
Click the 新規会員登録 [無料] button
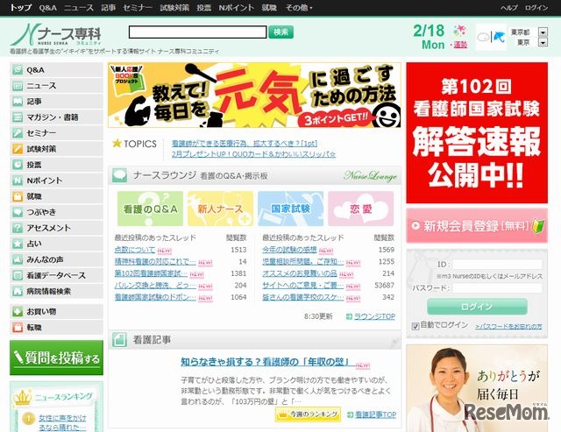pos(477,226)
